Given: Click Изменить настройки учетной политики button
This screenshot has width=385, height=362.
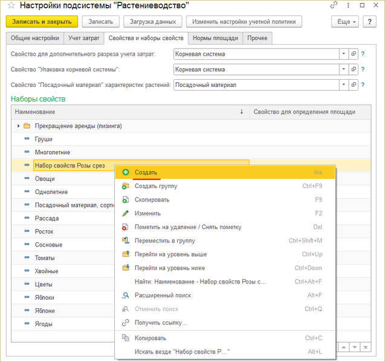Looking at the screenshot, I should [244, 22].
